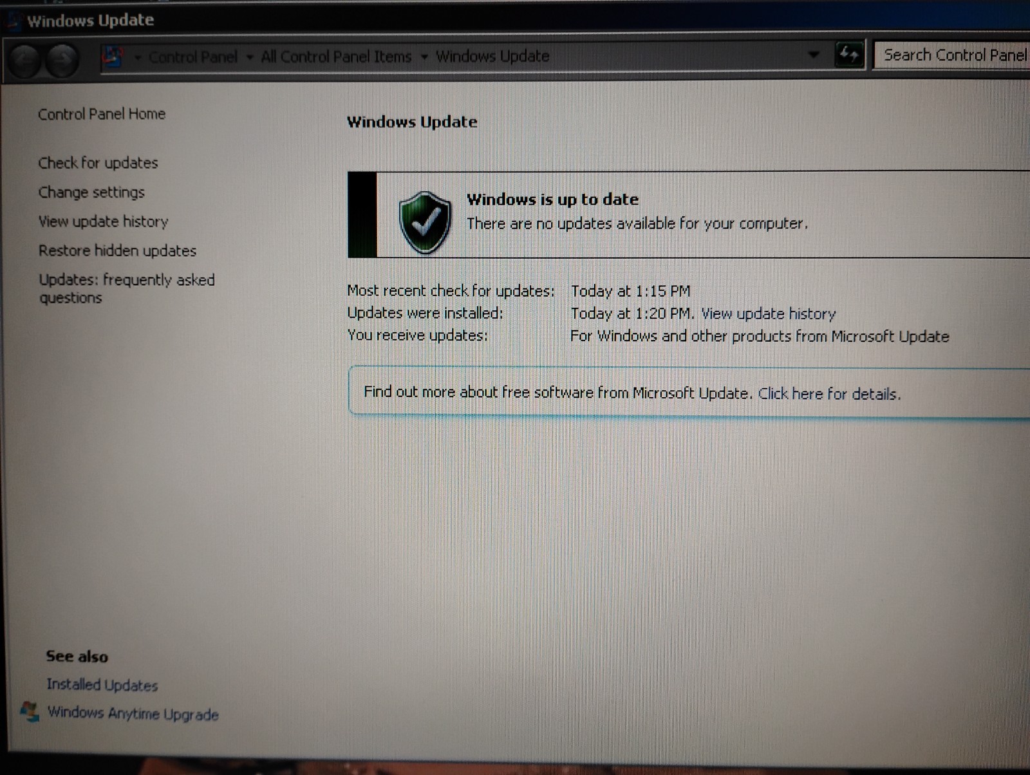Open Change settings
1030x775 pixels.
91,192
